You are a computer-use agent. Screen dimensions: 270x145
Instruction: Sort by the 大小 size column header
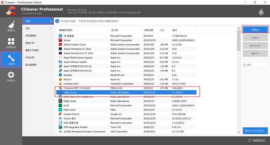pos(164,30)
